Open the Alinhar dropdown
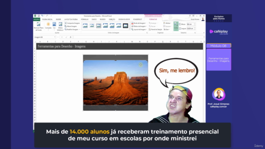The width and height of the screenshot is (265, 149). (x=167, y=23)
